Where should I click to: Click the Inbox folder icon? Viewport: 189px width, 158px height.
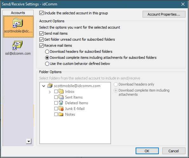pos(61,91)
